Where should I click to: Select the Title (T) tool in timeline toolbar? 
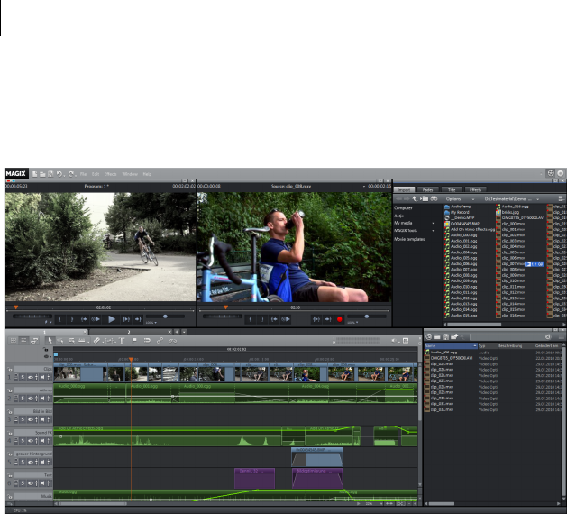pos(122,340)
